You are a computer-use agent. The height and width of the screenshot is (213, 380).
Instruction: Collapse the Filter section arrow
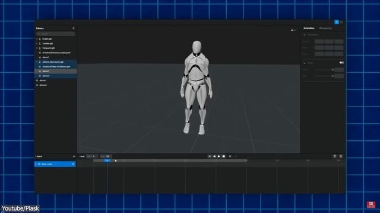click(x=305, y=63)
